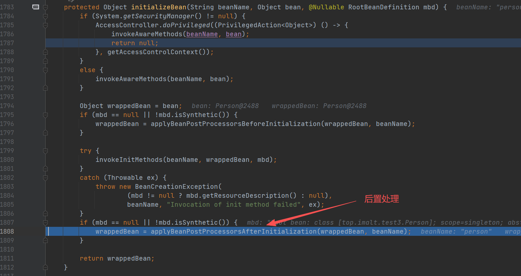Click the initializeBean method name
This screenshot has height=276, width=521.
pos(159,7)
